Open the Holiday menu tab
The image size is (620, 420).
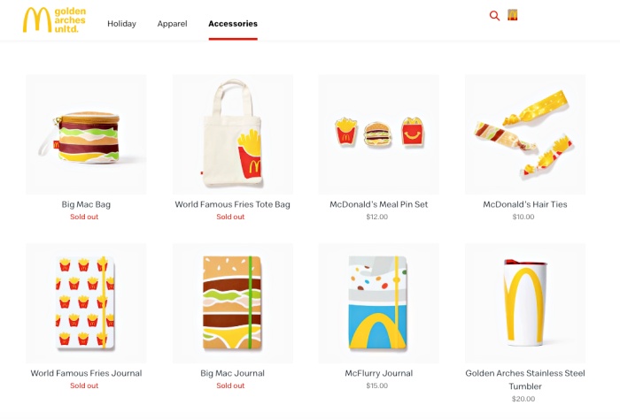point(122,24)
